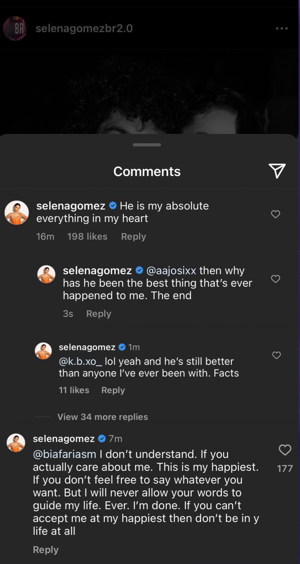Reply to the 3s "The end" comment

tap(99, 314)
